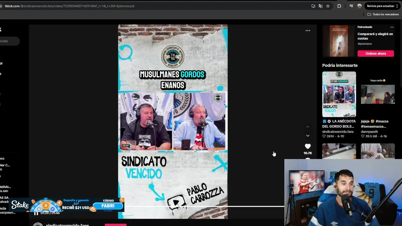Click the 10.7K like count
Viewport: 402px width, 226px height.
308,153
